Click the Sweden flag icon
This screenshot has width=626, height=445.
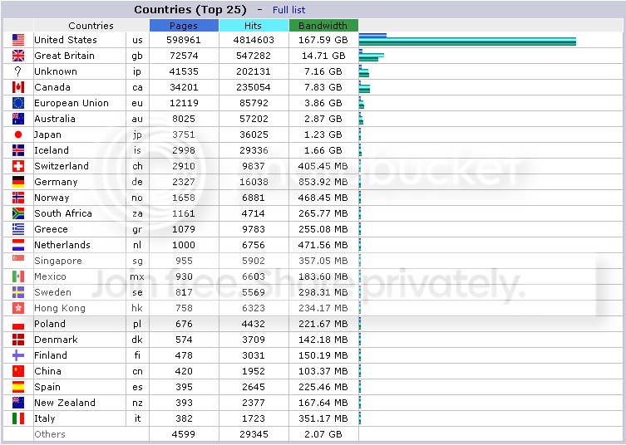coord(18,292)
